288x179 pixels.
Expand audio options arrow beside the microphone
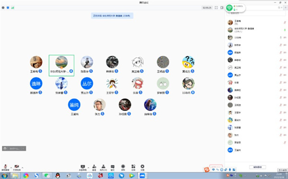coord(11,168)
